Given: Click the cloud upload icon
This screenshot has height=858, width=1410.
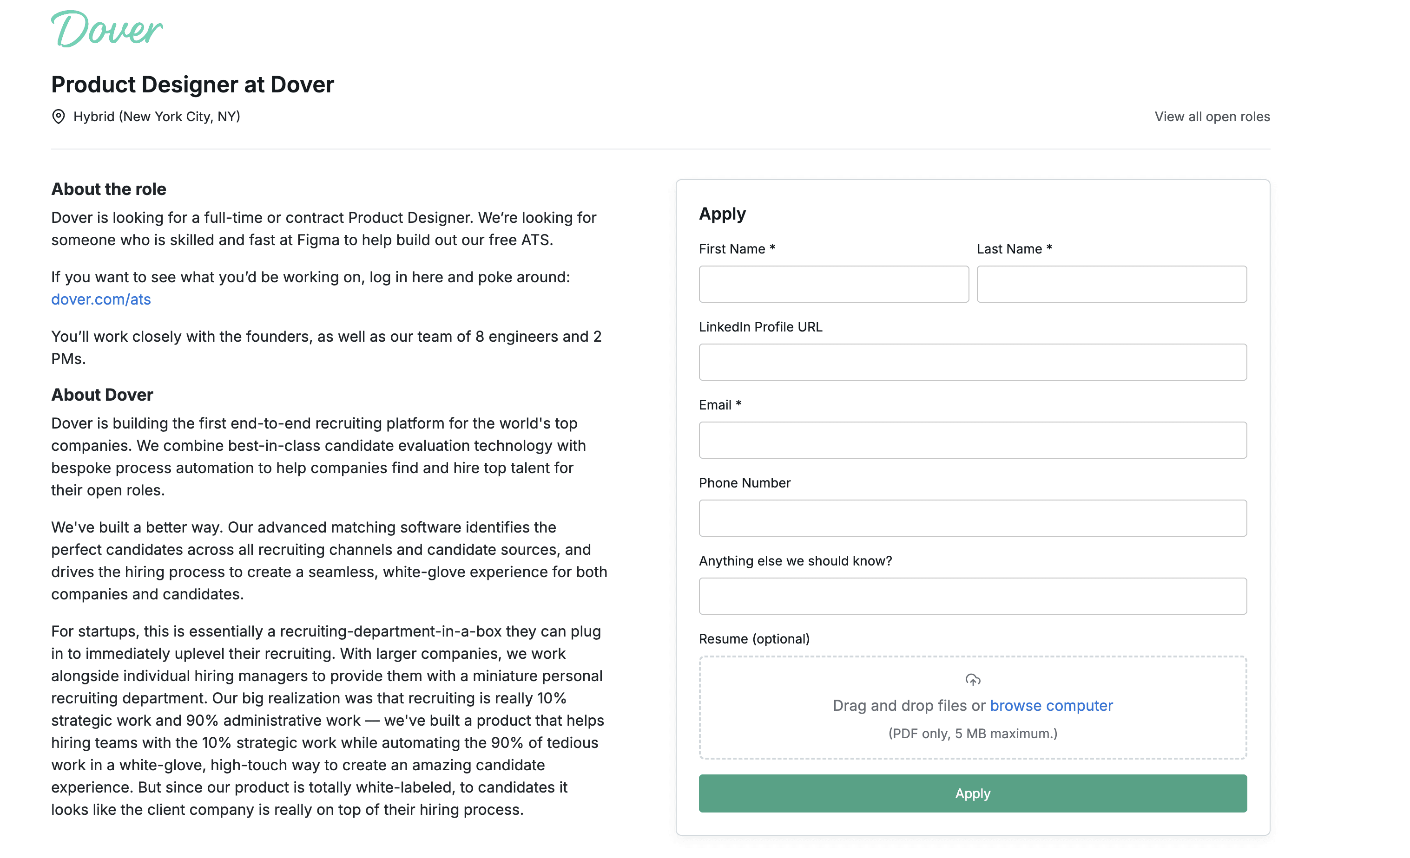Looking at the screenshot, I should tap(972, 680).
